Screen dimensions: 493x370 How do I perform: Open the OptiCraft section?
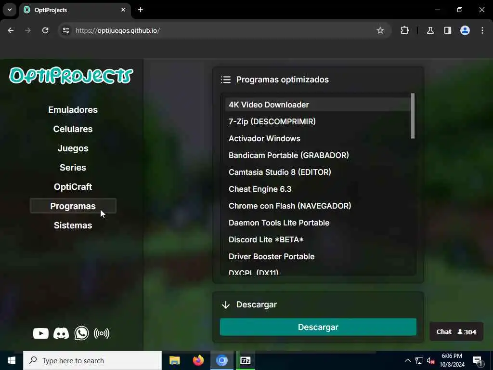[73, 187]
